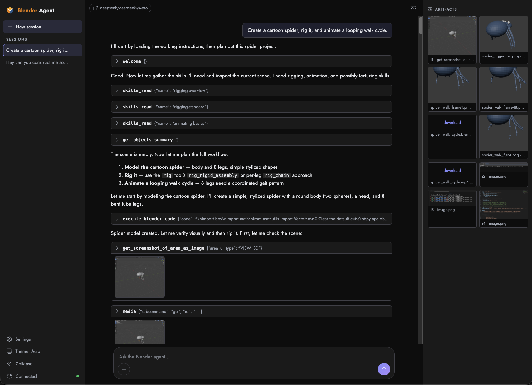Expand skills_read rigging-standard call
The image size is (532, 385).
pos(251,107)
